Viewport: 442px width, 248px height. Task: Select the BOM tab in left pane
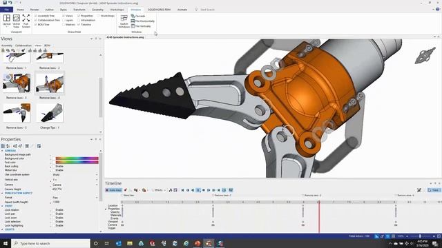click(48, 45)
